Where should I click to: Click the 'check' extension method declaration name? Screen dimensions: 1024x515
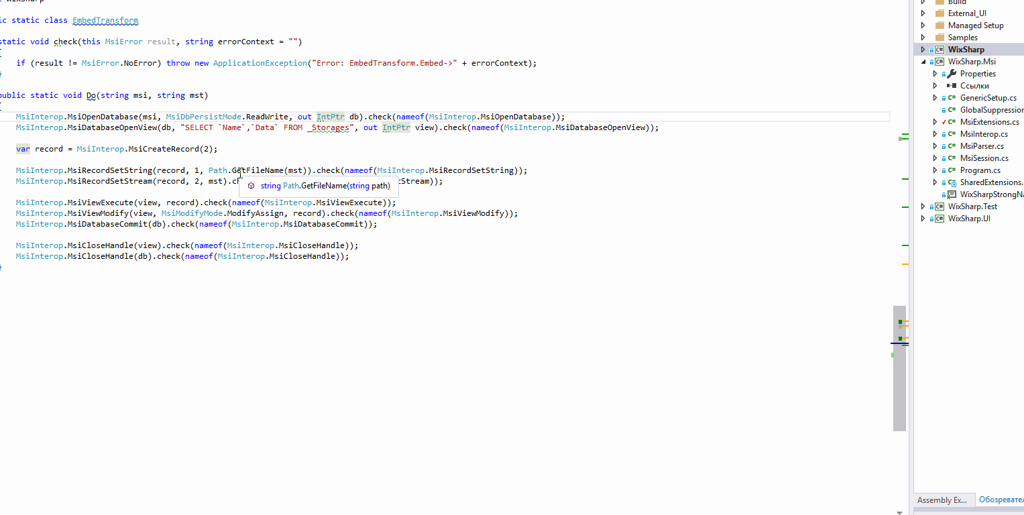65,42
